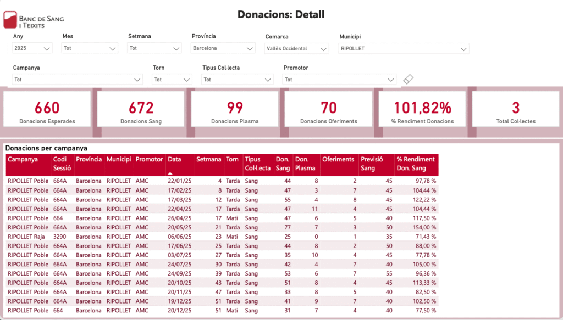Open the Campanya filter dropdown
This screenshot has height=320, width=563.
coord(78,80)
